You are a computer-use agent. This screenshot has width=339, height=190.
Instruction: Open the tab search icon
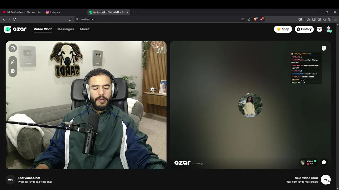pos(300,19)
